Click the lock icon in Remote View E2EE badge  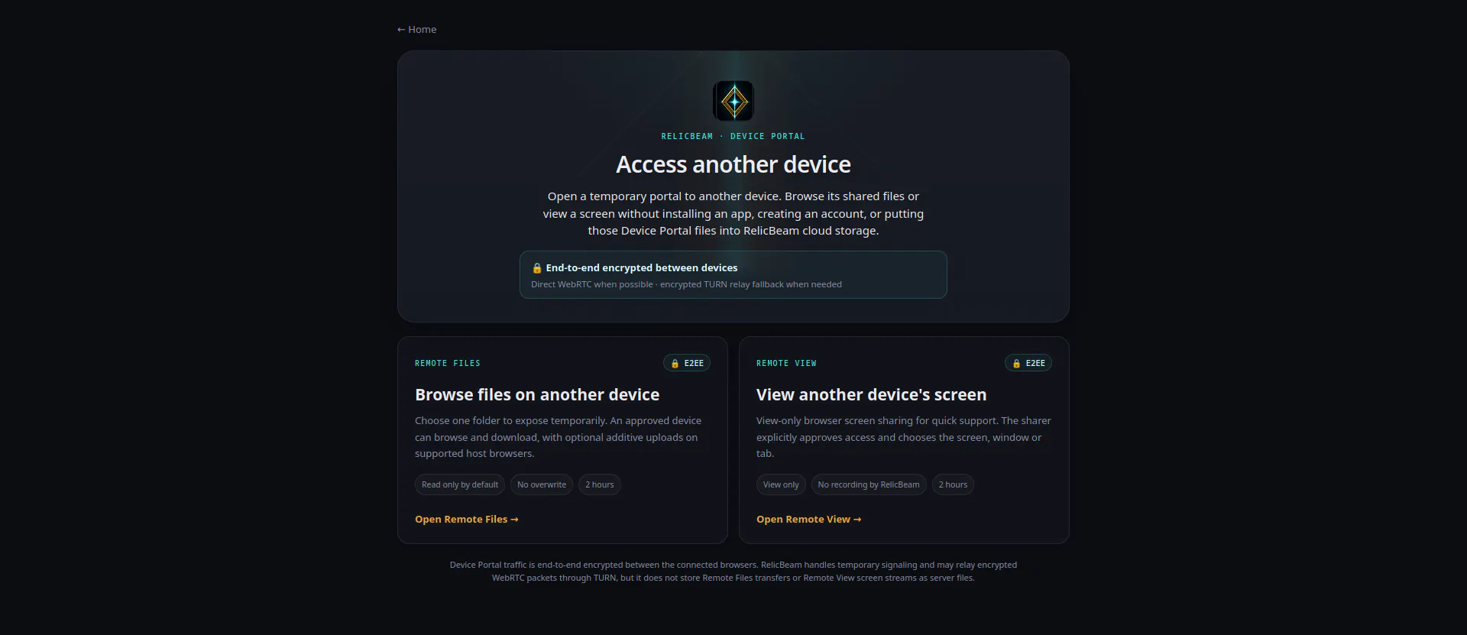pyautogui.click(x=1016, y=364)
